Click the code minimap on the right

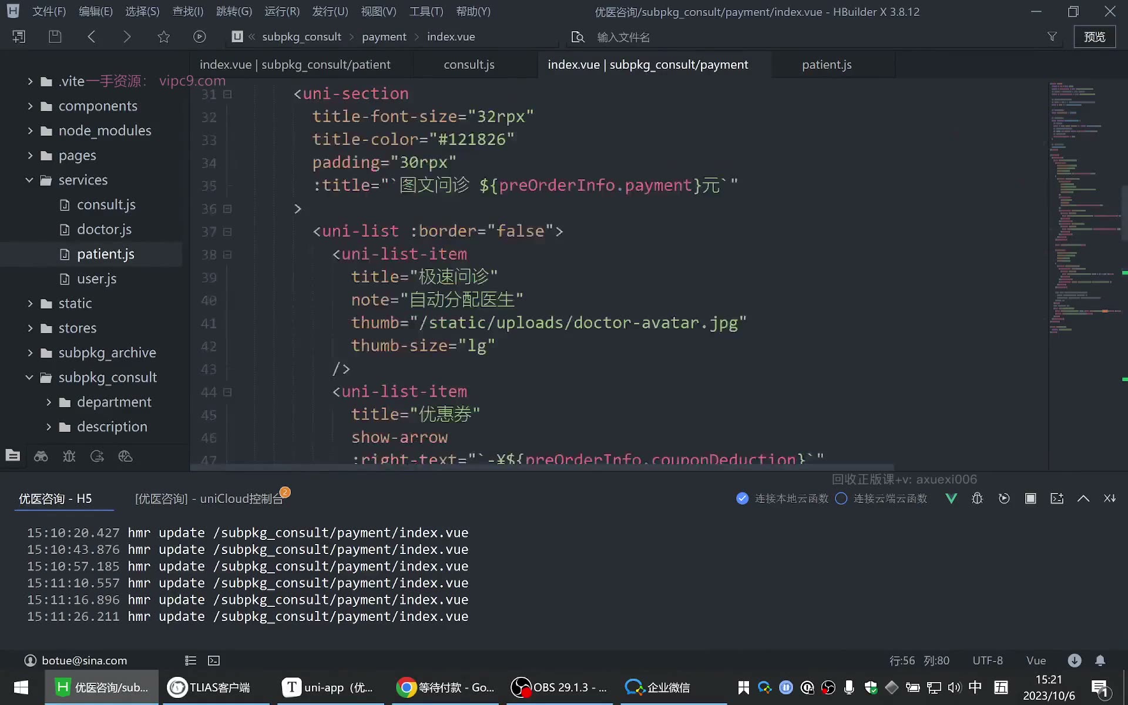coord(1084,208)
